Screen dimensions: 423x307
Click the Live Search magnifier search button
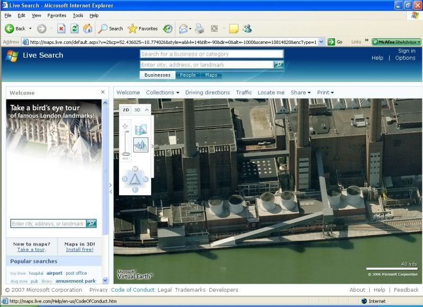[x=279, y=65]
